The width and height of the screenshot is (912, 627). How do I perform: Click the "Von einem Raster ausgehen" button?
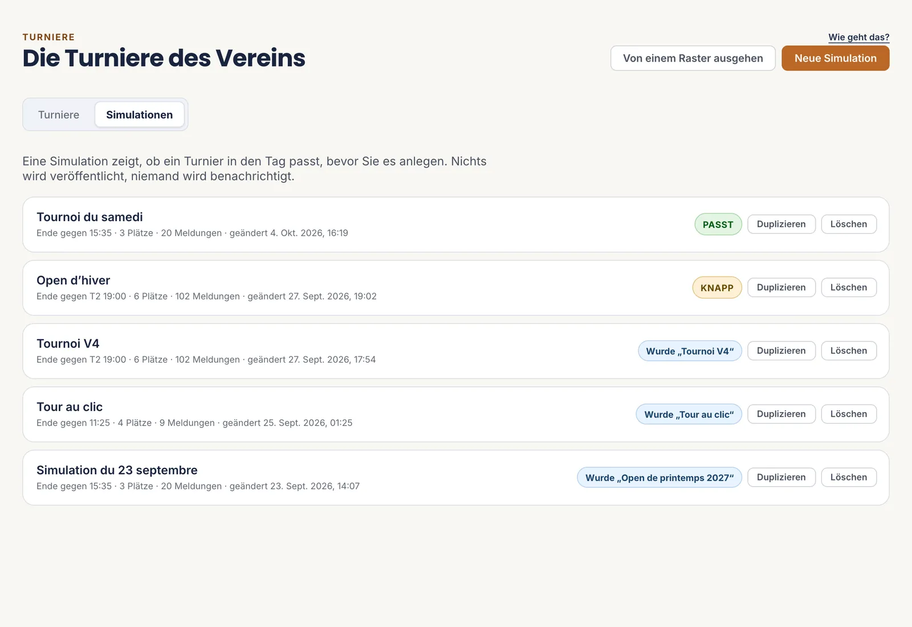(x=693, y=58)
